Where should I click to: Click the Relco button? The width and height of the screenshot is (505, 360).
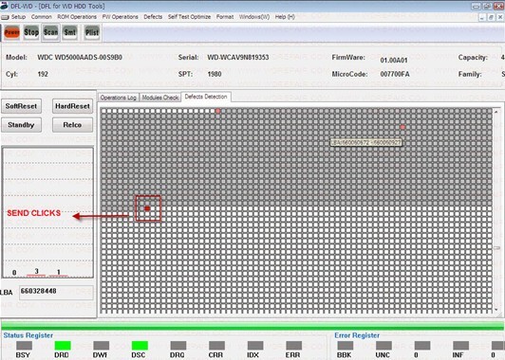click(72, 125)
